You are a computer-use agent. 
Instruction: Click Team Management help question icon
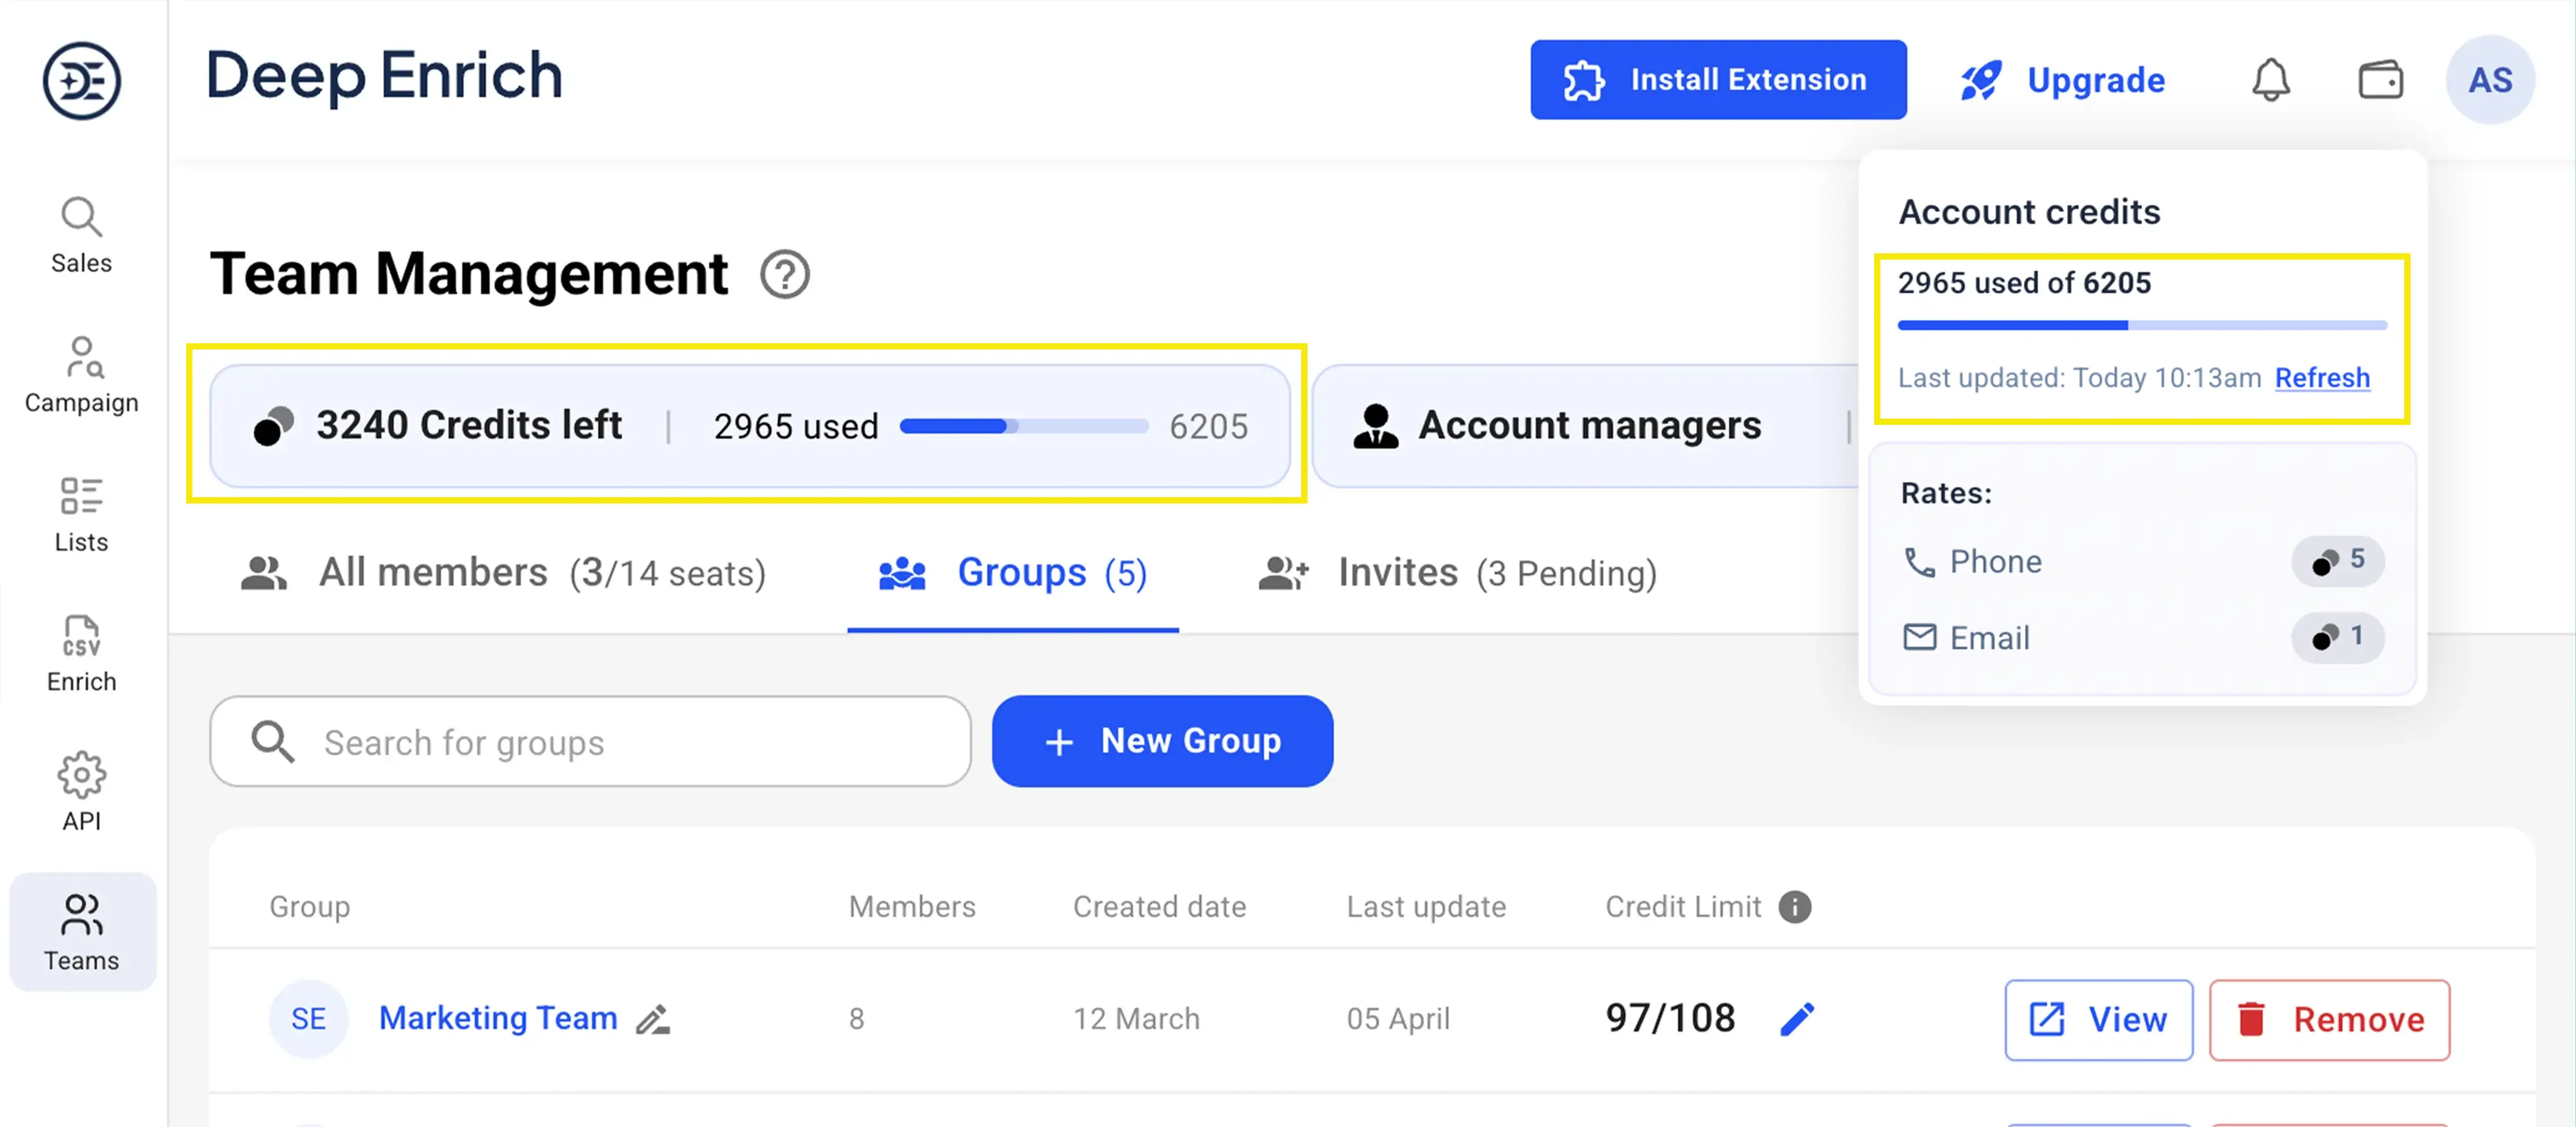point(785,274)
